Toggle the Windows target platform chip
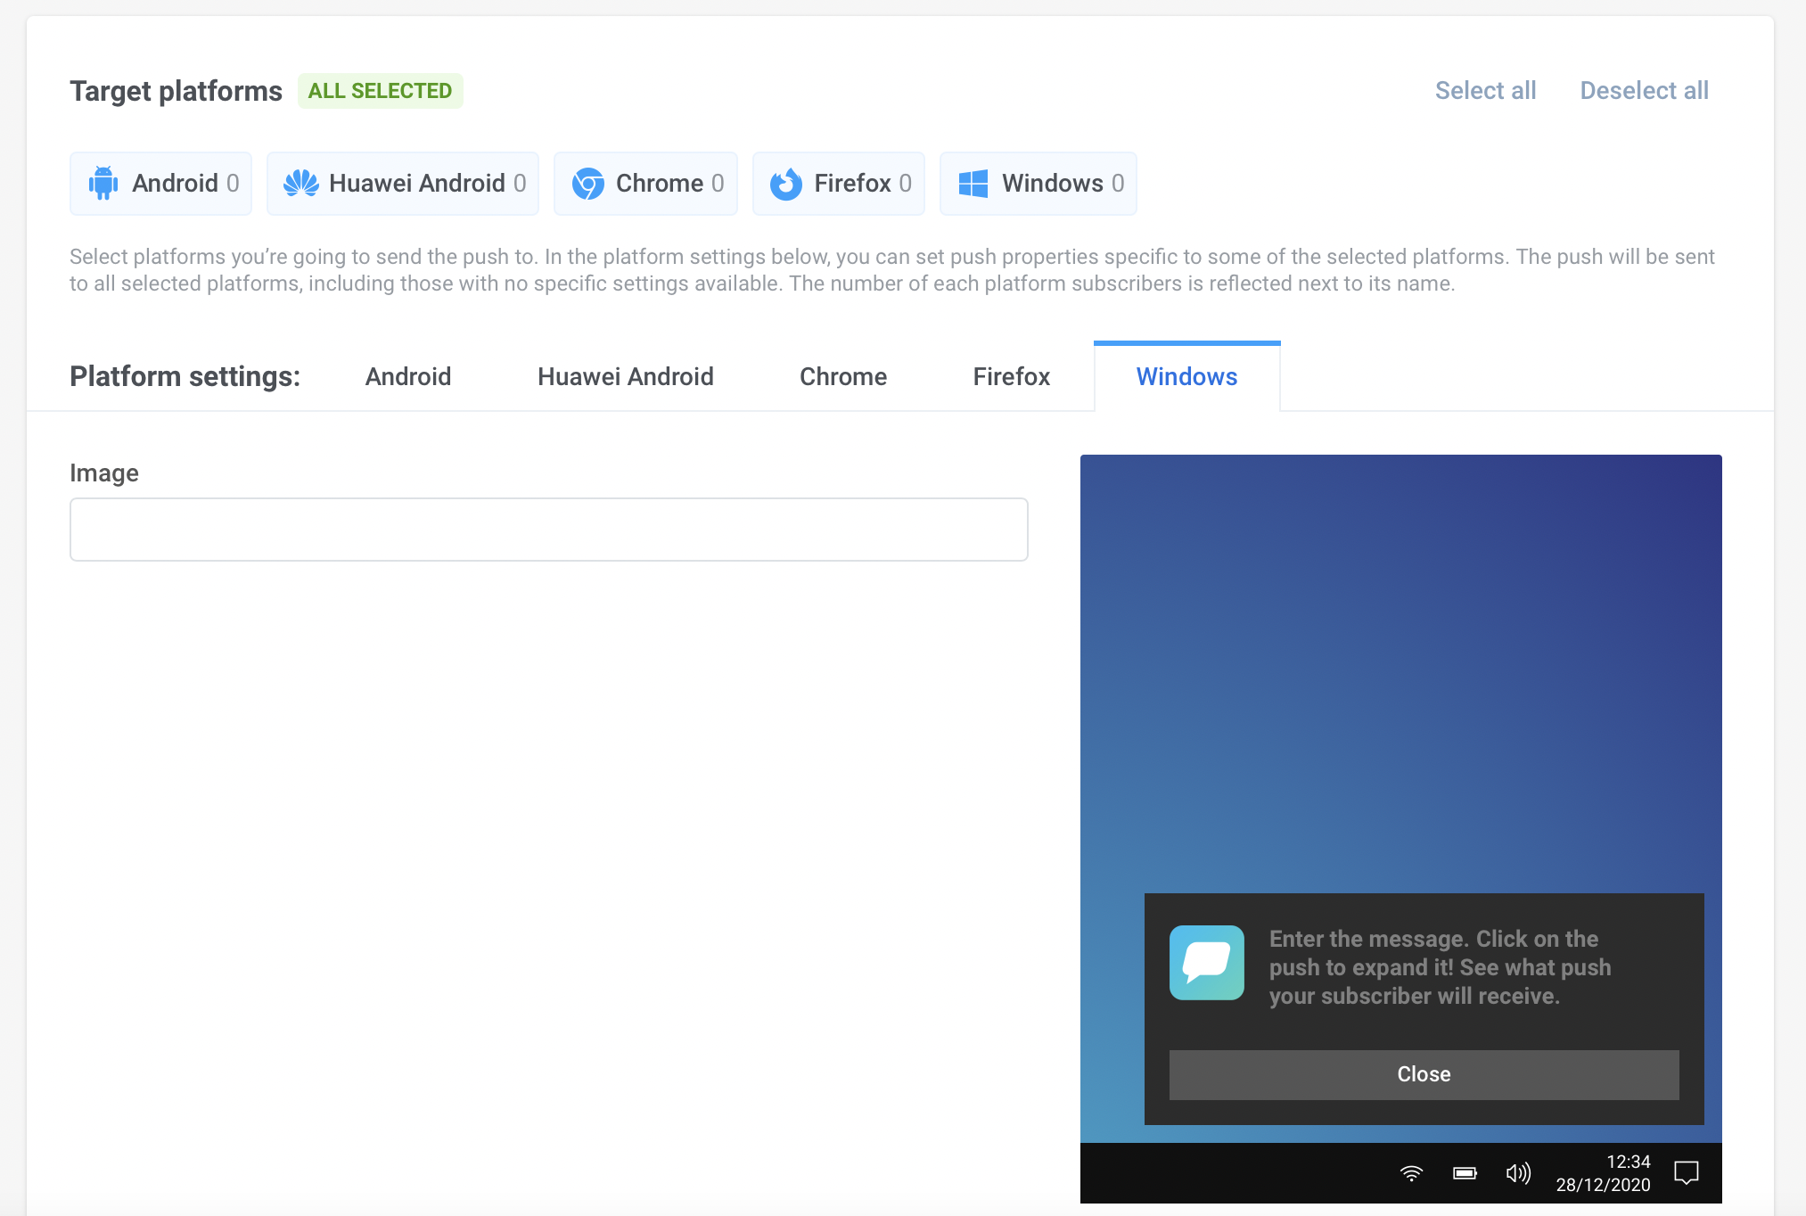The image size is (1806, 1216). click(1038, 184)
